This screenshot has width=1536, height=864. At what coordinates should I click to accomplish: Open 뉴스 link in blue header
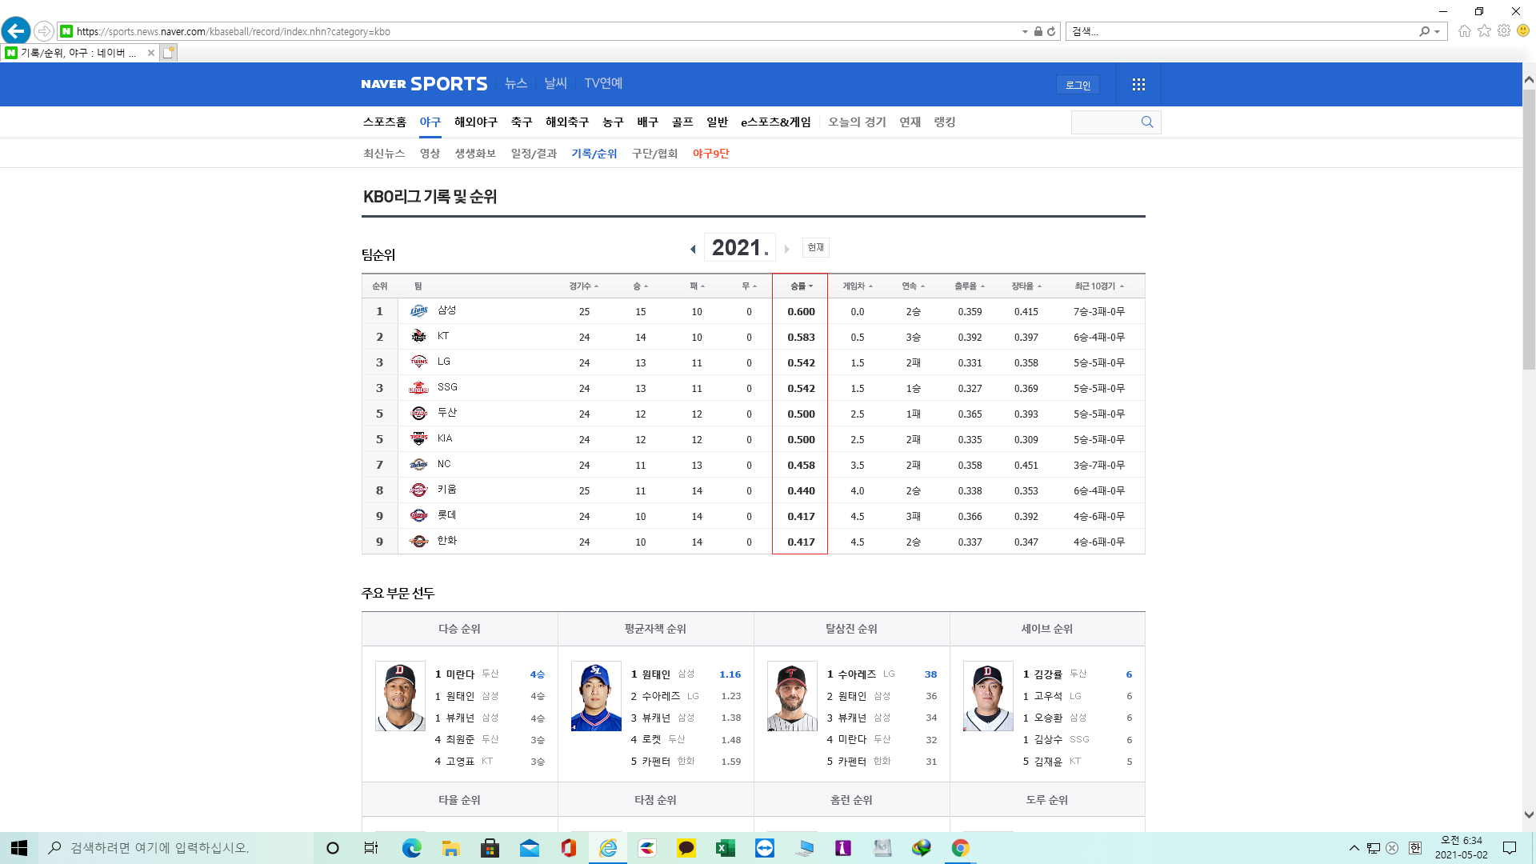click(x=516, y=83)
